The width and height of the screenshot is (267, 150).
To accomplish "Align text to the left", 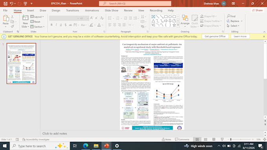I will (110, 25).
